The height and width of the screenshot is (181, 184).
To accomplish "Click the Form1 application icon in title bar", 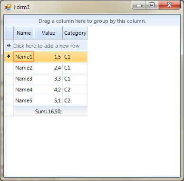I will pos(8,7).
